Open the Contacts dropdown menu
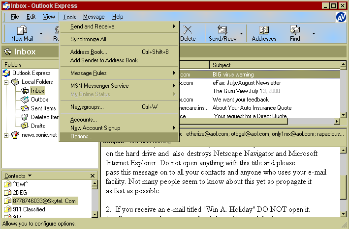Image resolution: width=349 pixels, height=229 pixels. click(30, 176)
